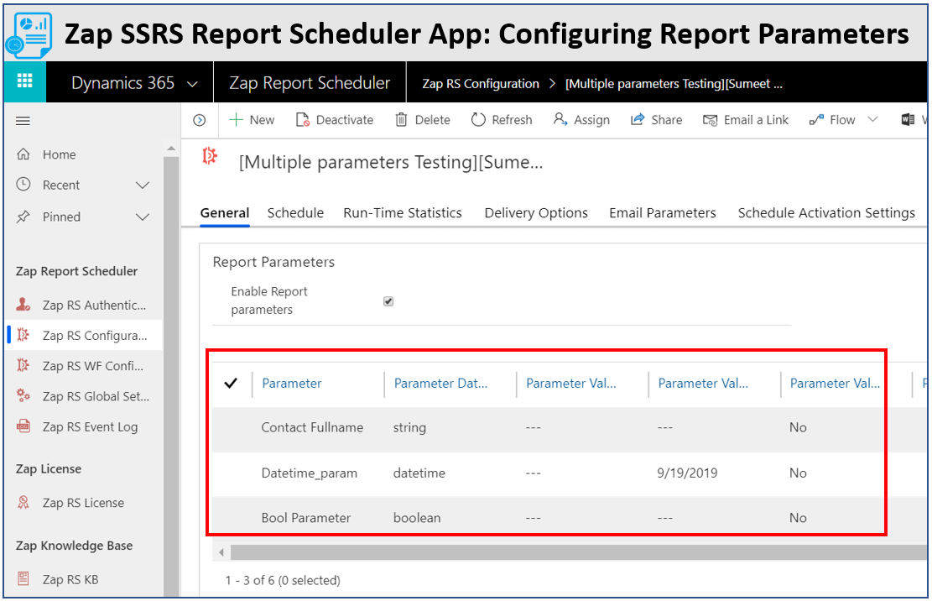932x601 pixels.
Task: Click the Delete trash icon
Action: click(401, 120)
